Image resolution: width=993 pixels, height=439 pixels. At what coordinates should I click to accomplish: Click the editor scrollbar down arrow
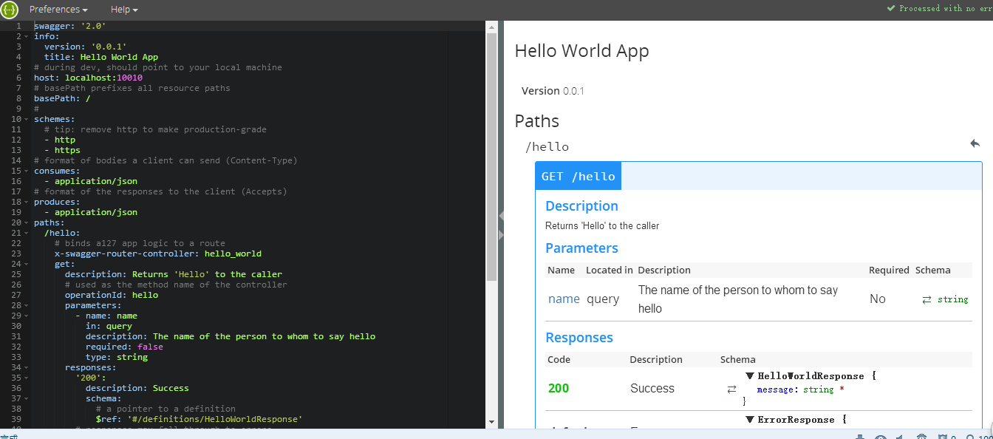click(491, 422)
